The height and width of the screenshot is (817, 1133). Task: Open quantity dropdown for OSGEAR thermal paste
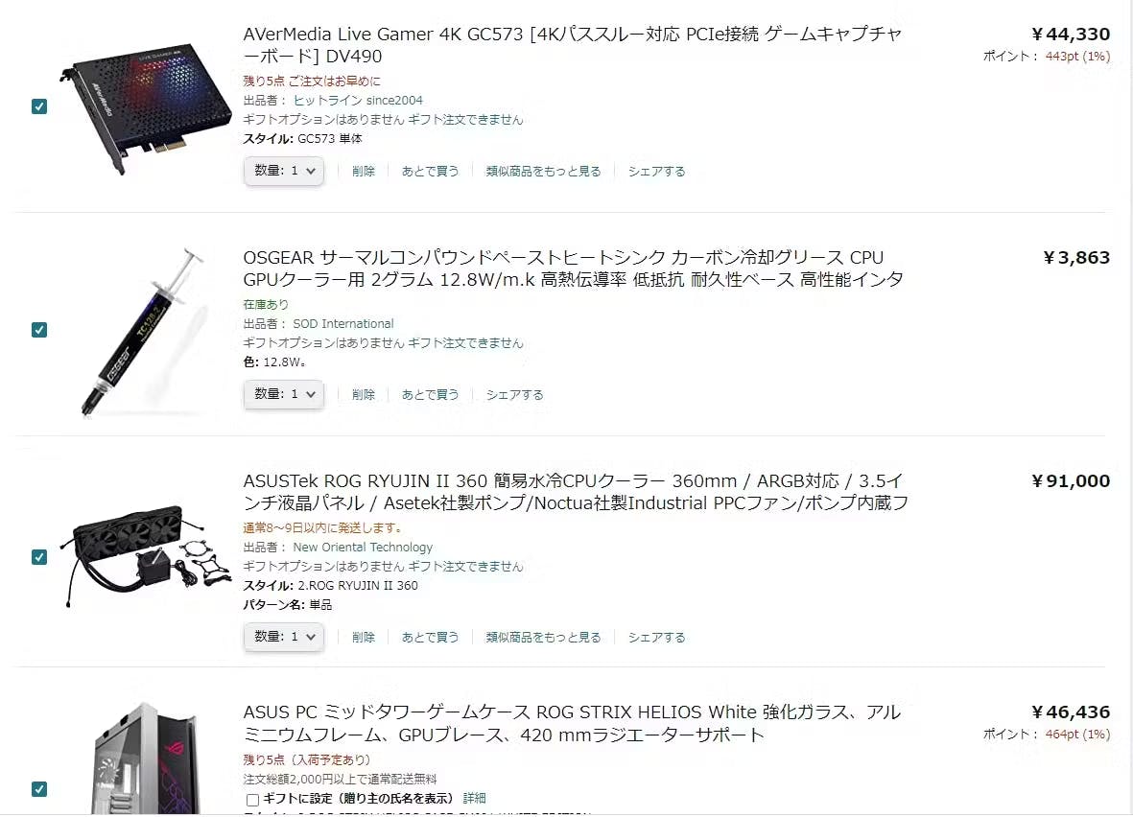click(x=283, y=394)
